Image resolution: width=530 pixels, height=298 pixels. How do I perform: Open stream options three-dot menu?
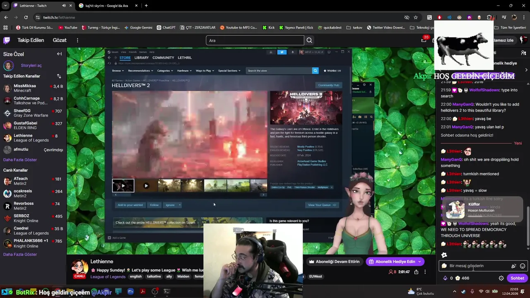[x=425, y=272]
